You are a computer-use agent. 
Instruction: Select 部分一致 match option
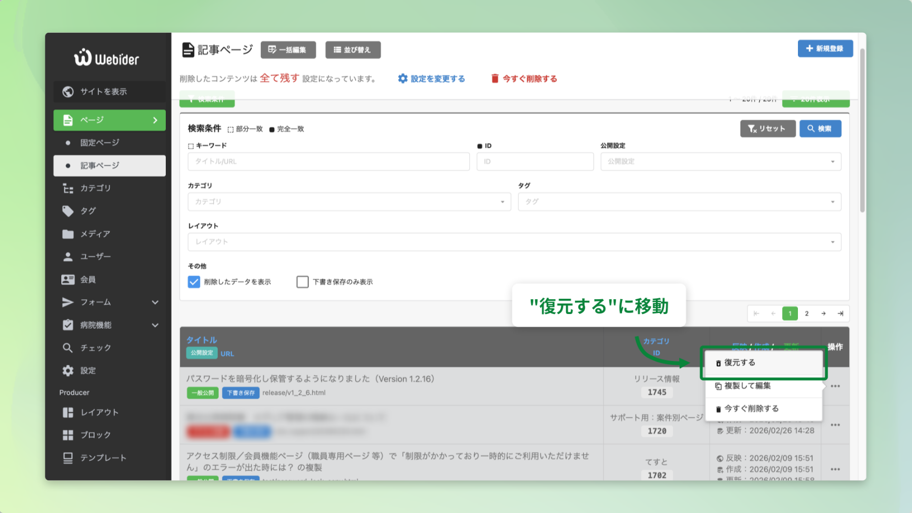pos(245,129)
